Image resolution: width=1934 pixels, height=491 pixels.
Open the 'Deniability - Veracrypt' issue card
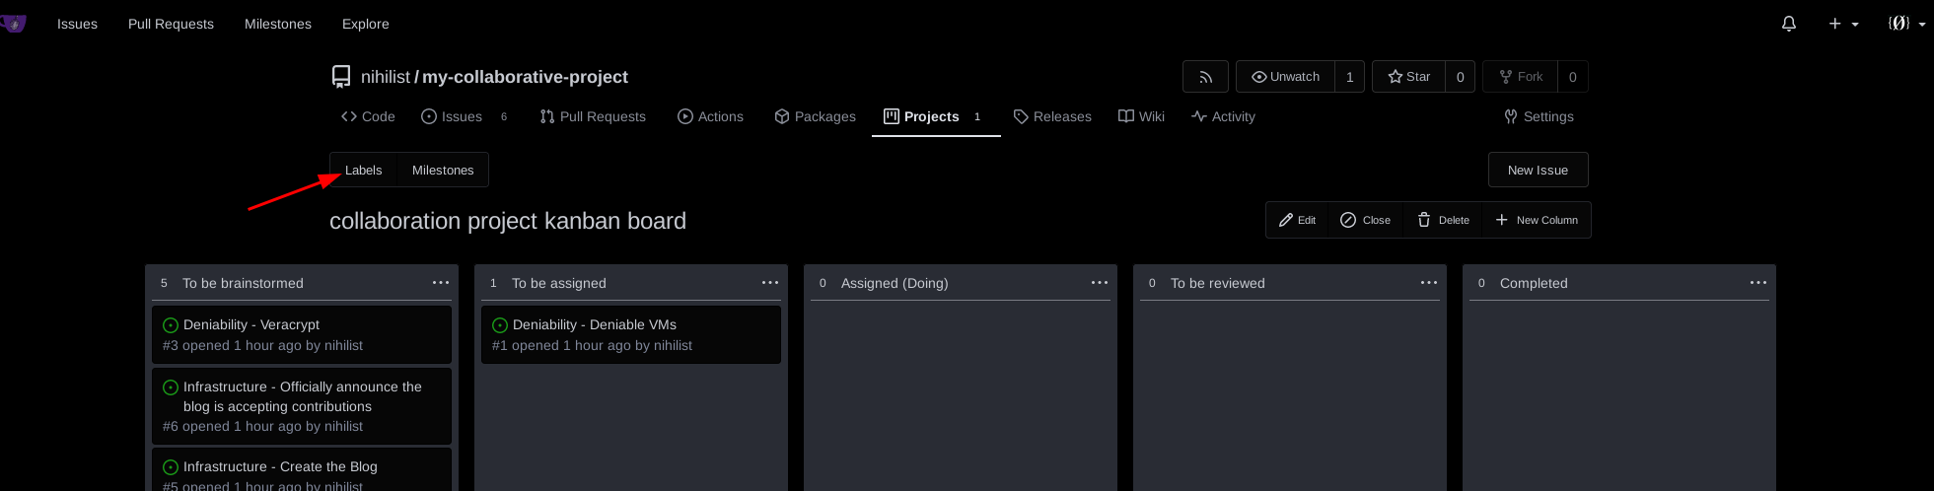[x=251, y=324]
